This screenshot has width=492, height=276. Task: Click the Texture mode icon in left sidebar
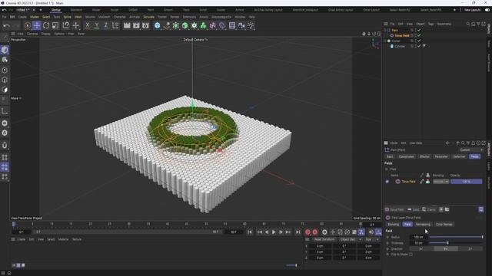coord(5,60)
